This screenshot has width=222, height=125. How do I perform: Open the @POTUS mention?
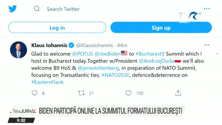[x=83, y=54]
